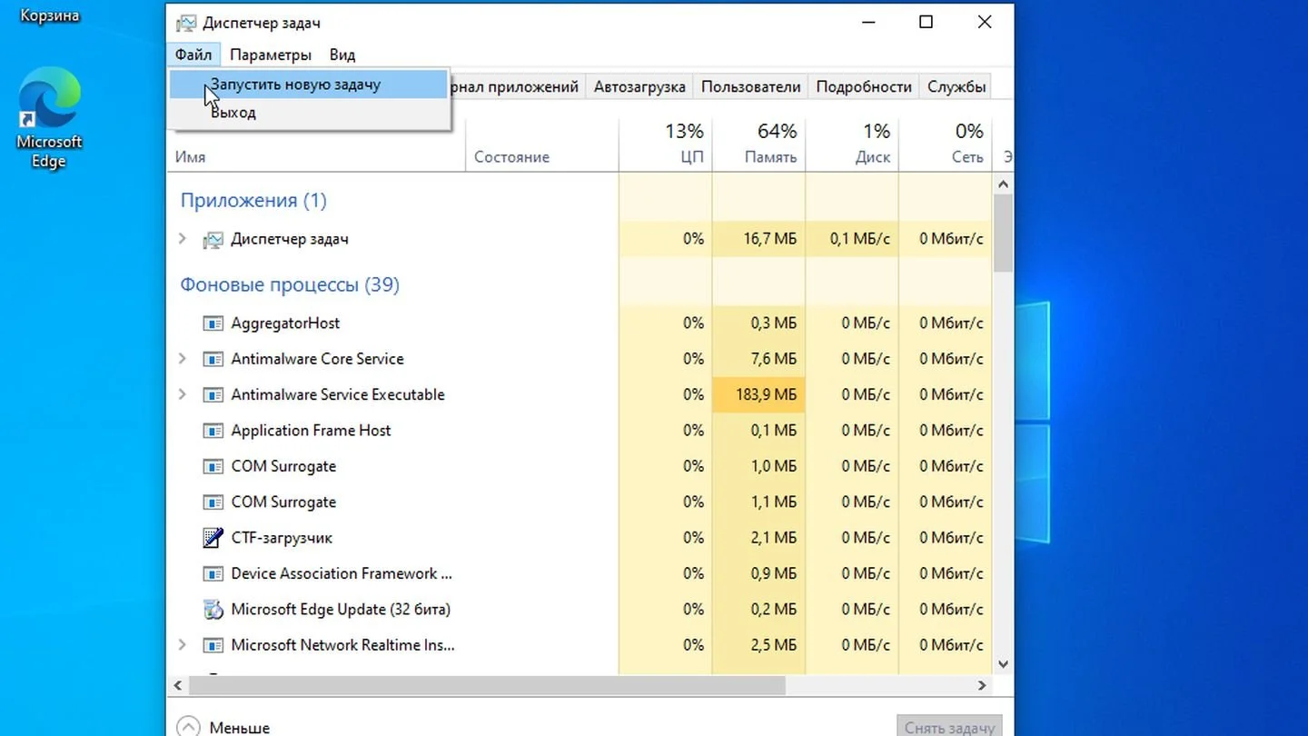Click 0,1 МБ/с disk cell
Image resolution: width=1308 pixels, height=736 pixels.
[x=852, y=239]
